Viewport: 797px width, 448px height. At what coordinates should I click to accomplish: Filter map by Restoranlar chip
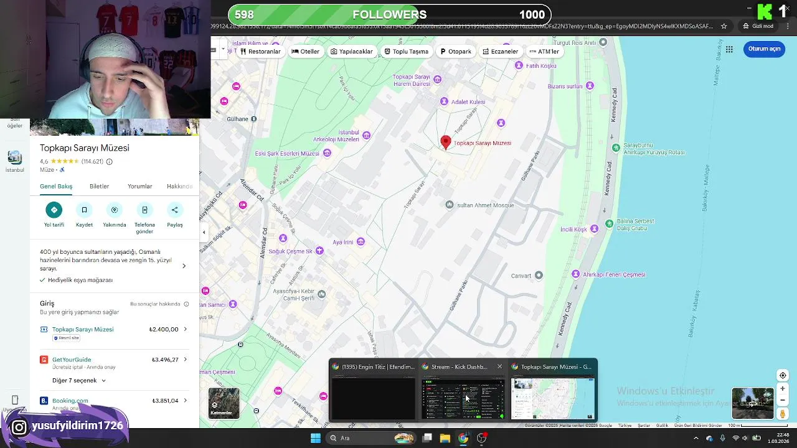click(260, 52)
